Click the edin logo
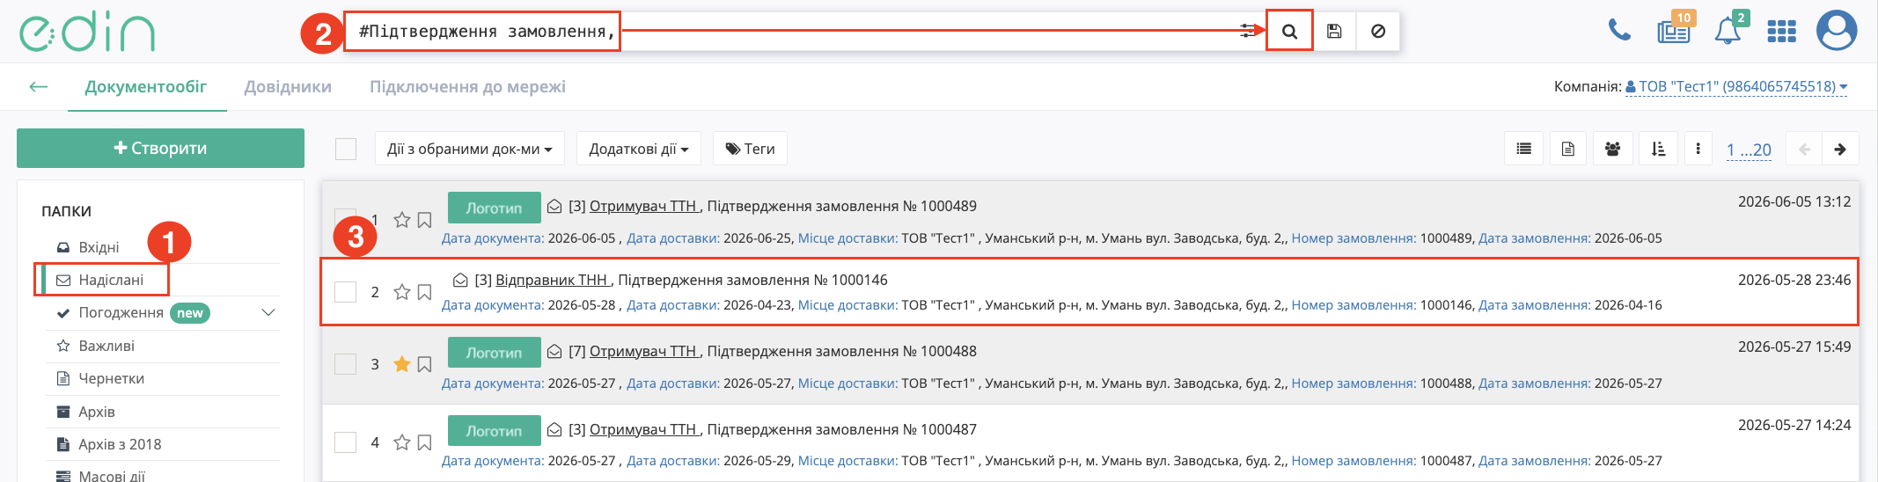Screen dimensions: 1878x482 (x=87, y=32)
